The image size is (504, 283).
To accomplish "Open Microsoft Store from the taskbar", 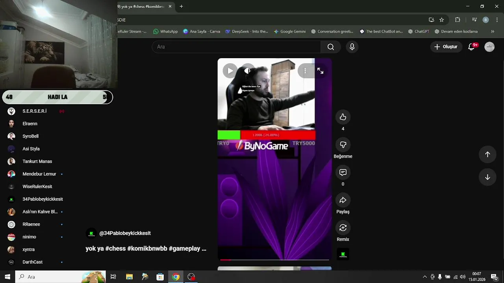I will (x=160, y=277).
